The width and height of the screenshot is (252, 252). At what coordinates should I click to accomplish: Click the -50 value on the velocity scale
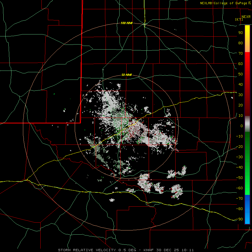point(239,178)
